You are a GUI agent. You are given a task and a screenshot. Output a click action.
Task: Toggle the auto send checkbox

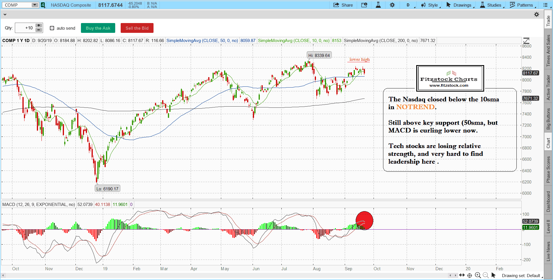52,28
